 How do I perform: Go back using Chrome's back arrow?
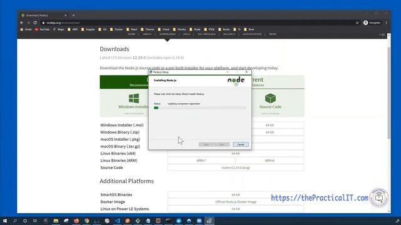(x=22, y=22)
